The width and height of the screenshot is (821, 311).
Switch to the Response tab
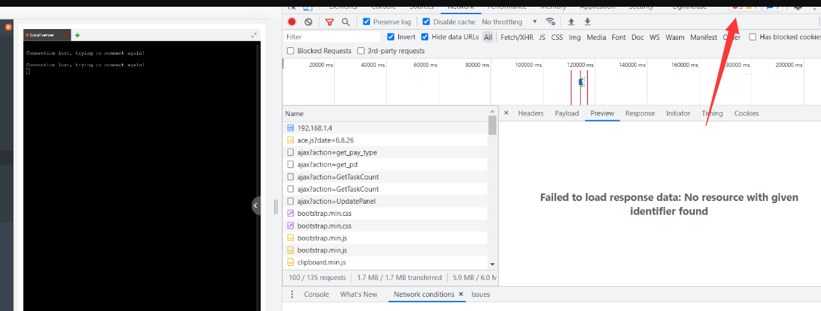639,113
